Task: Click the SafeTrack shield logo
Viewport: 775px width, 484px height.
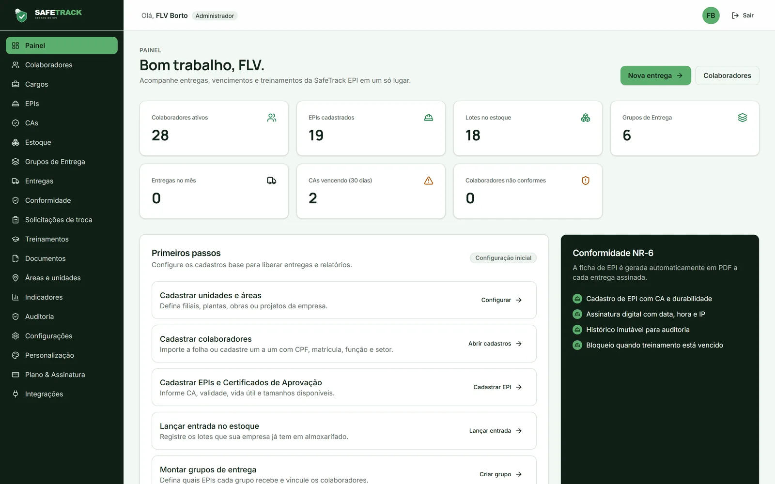Action: pos(21,15)
